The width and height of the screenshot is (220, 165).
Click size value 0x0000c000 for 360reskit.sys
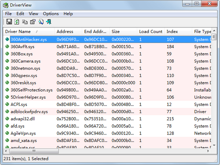pos(123,83)
